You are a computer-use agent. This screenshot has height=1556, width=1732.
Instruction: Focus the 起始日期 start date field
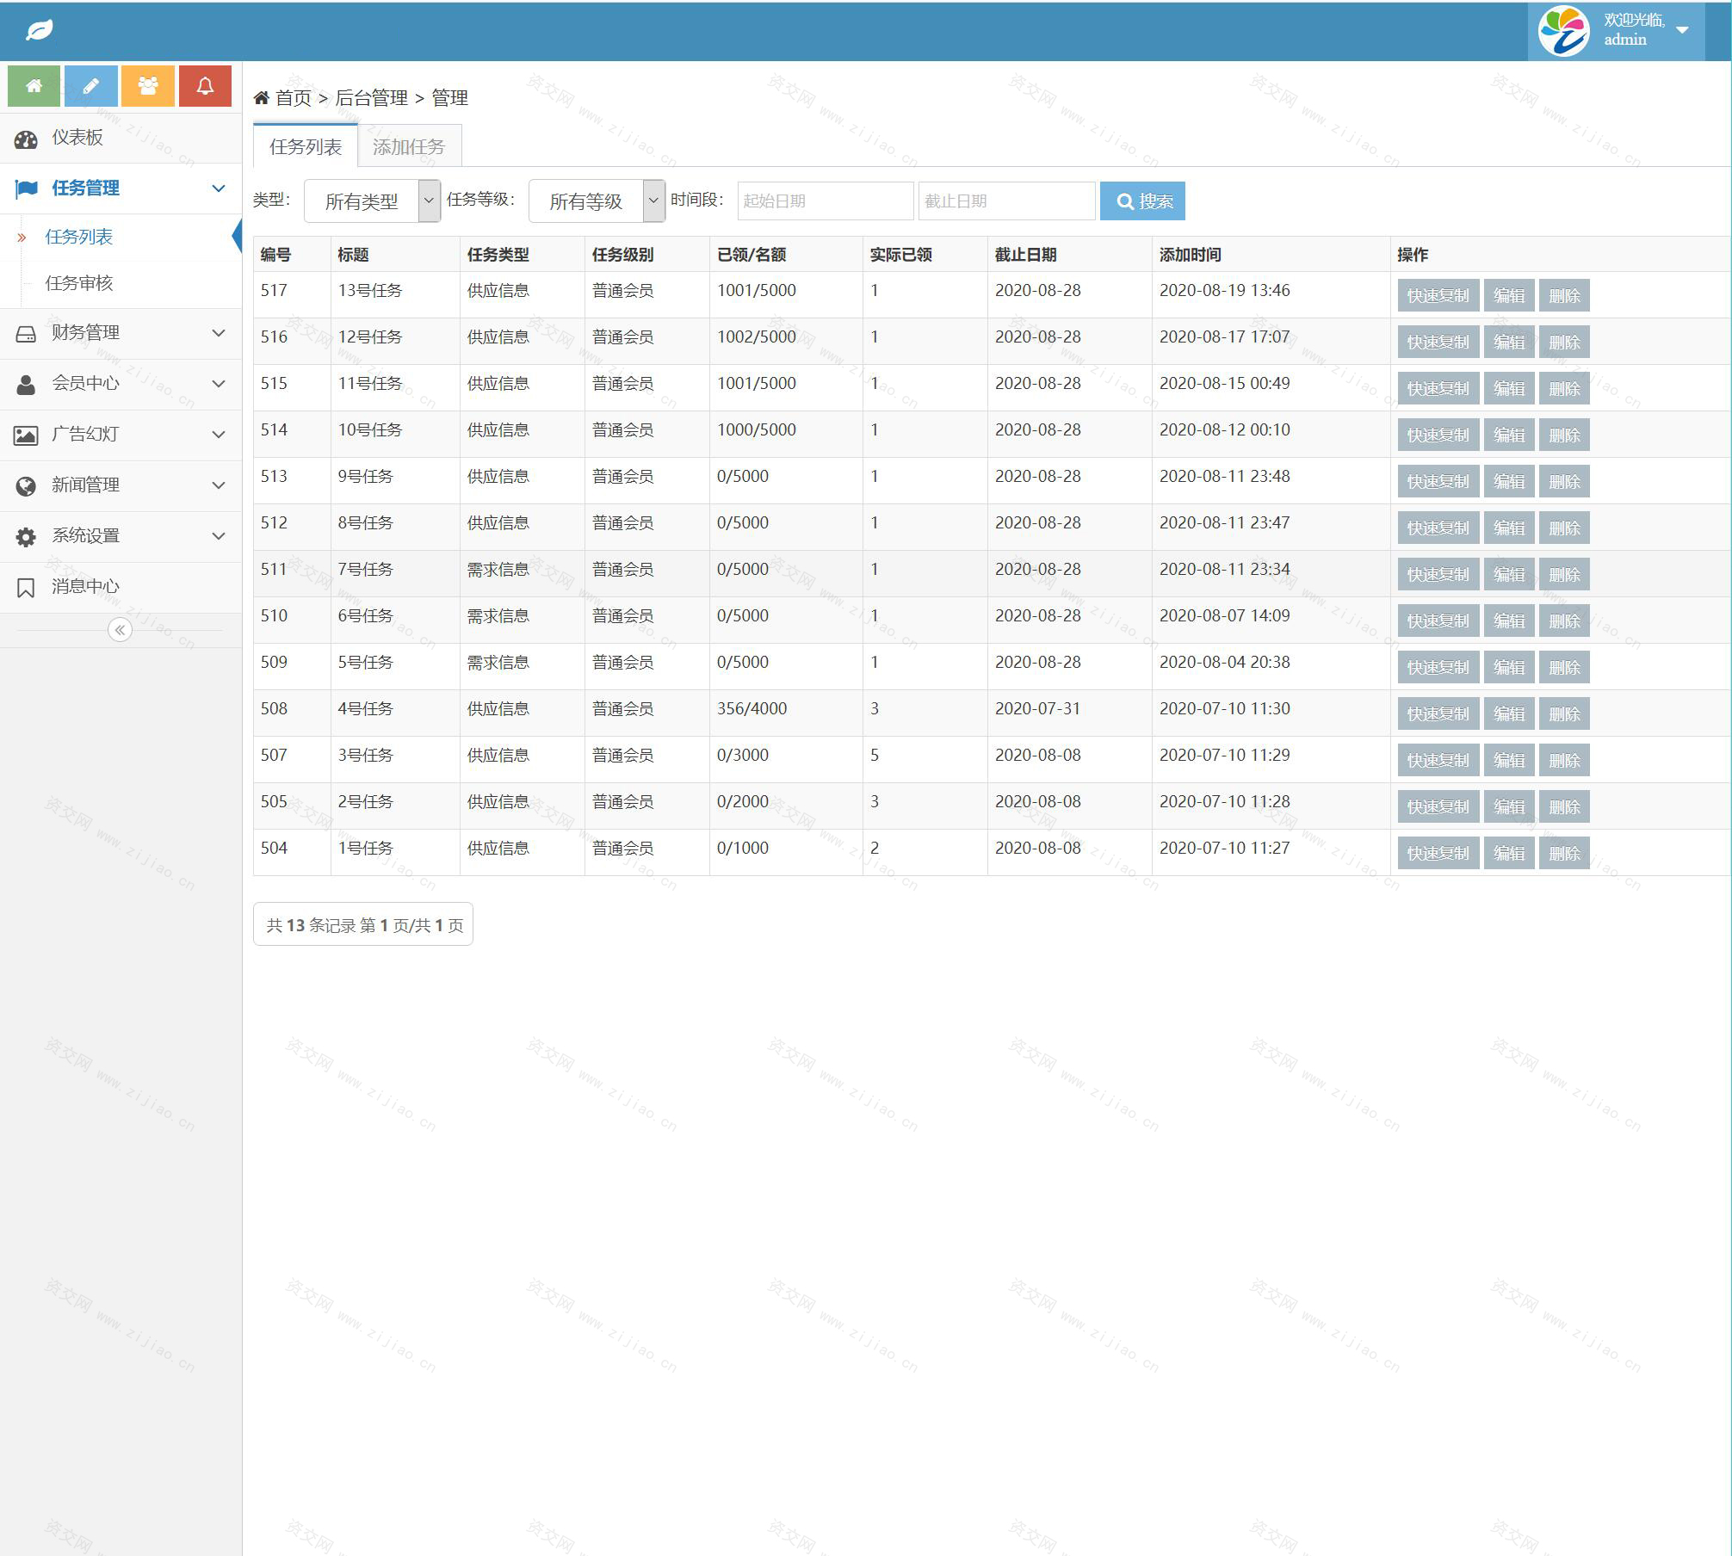click(825, 201)
